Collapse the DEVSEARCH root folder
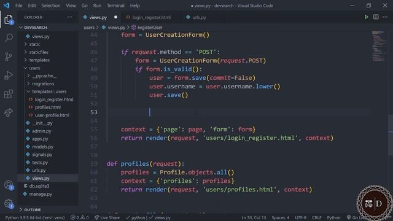The width and height of the screenshot is (393, 221). (36, 27)
